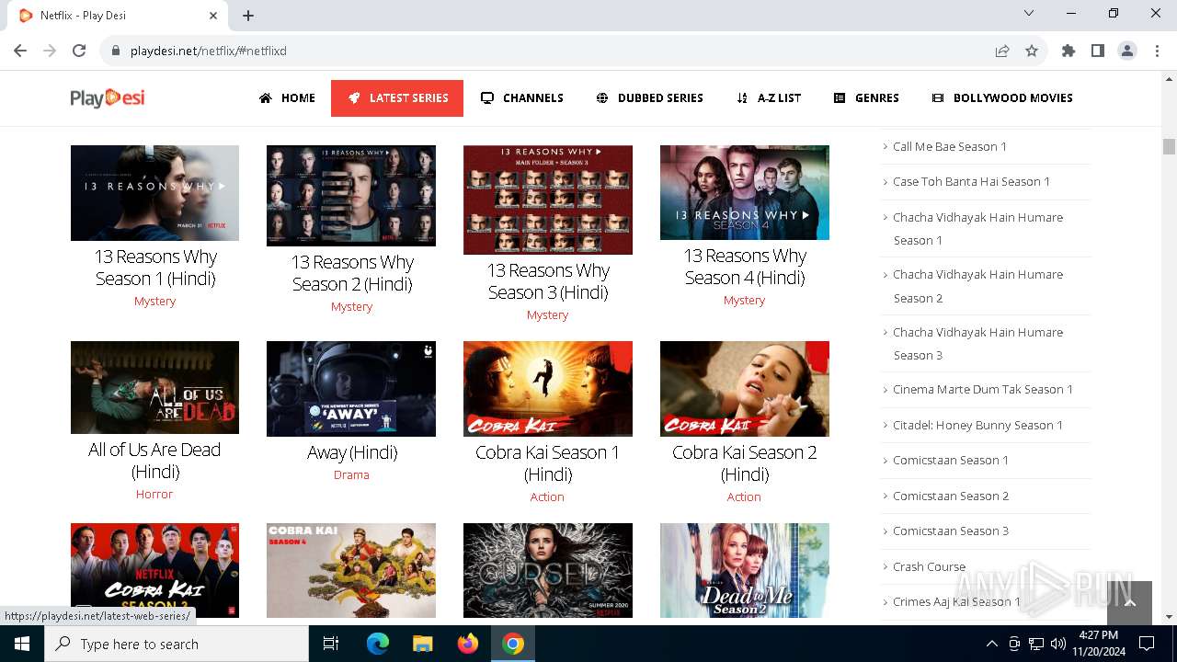Click Mystery genre under Season 1
Image resolution: width=1177 pixels, height=662 pixels.
click(154, 301)
